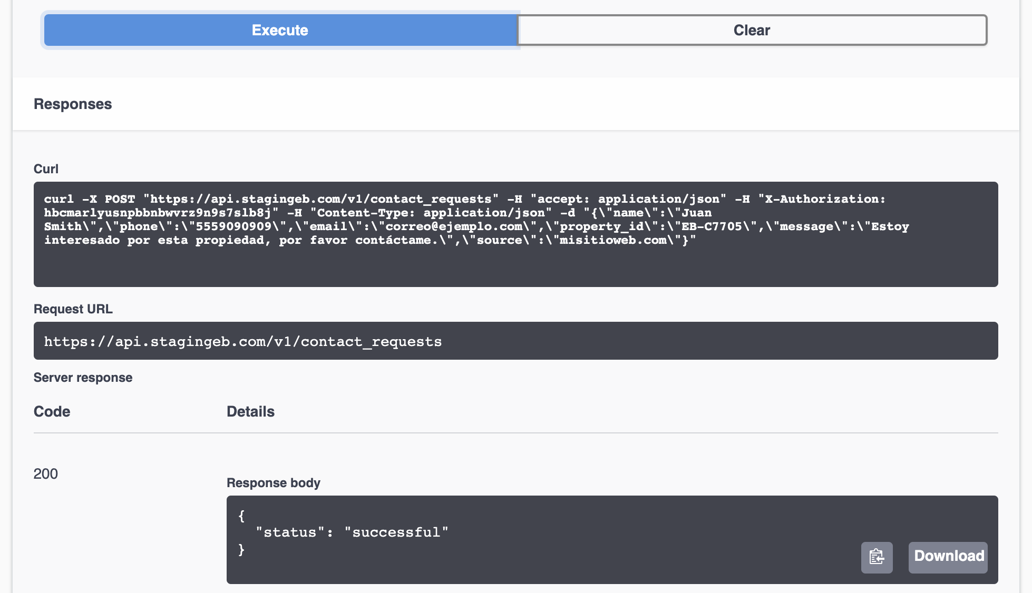
Task: Click the closing brace in response body
Action: 241,549
